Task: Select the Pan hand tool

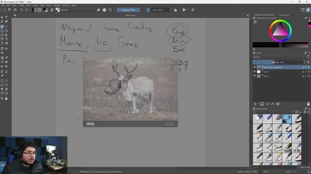Action: 6,99
